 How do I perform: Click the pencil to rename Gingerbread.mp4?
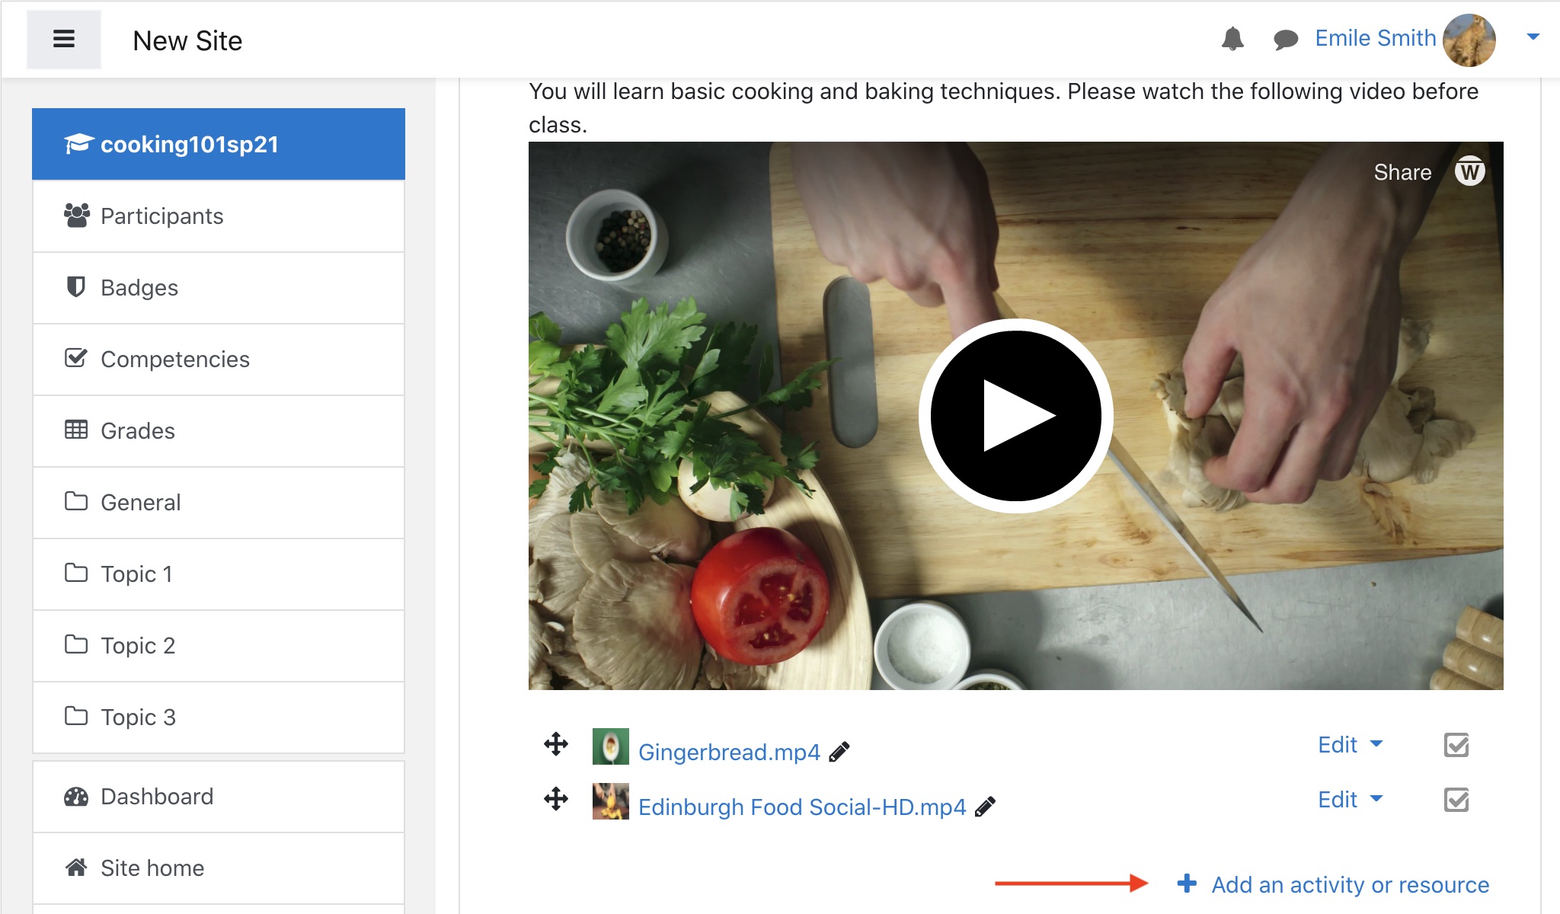pos(839,753)
